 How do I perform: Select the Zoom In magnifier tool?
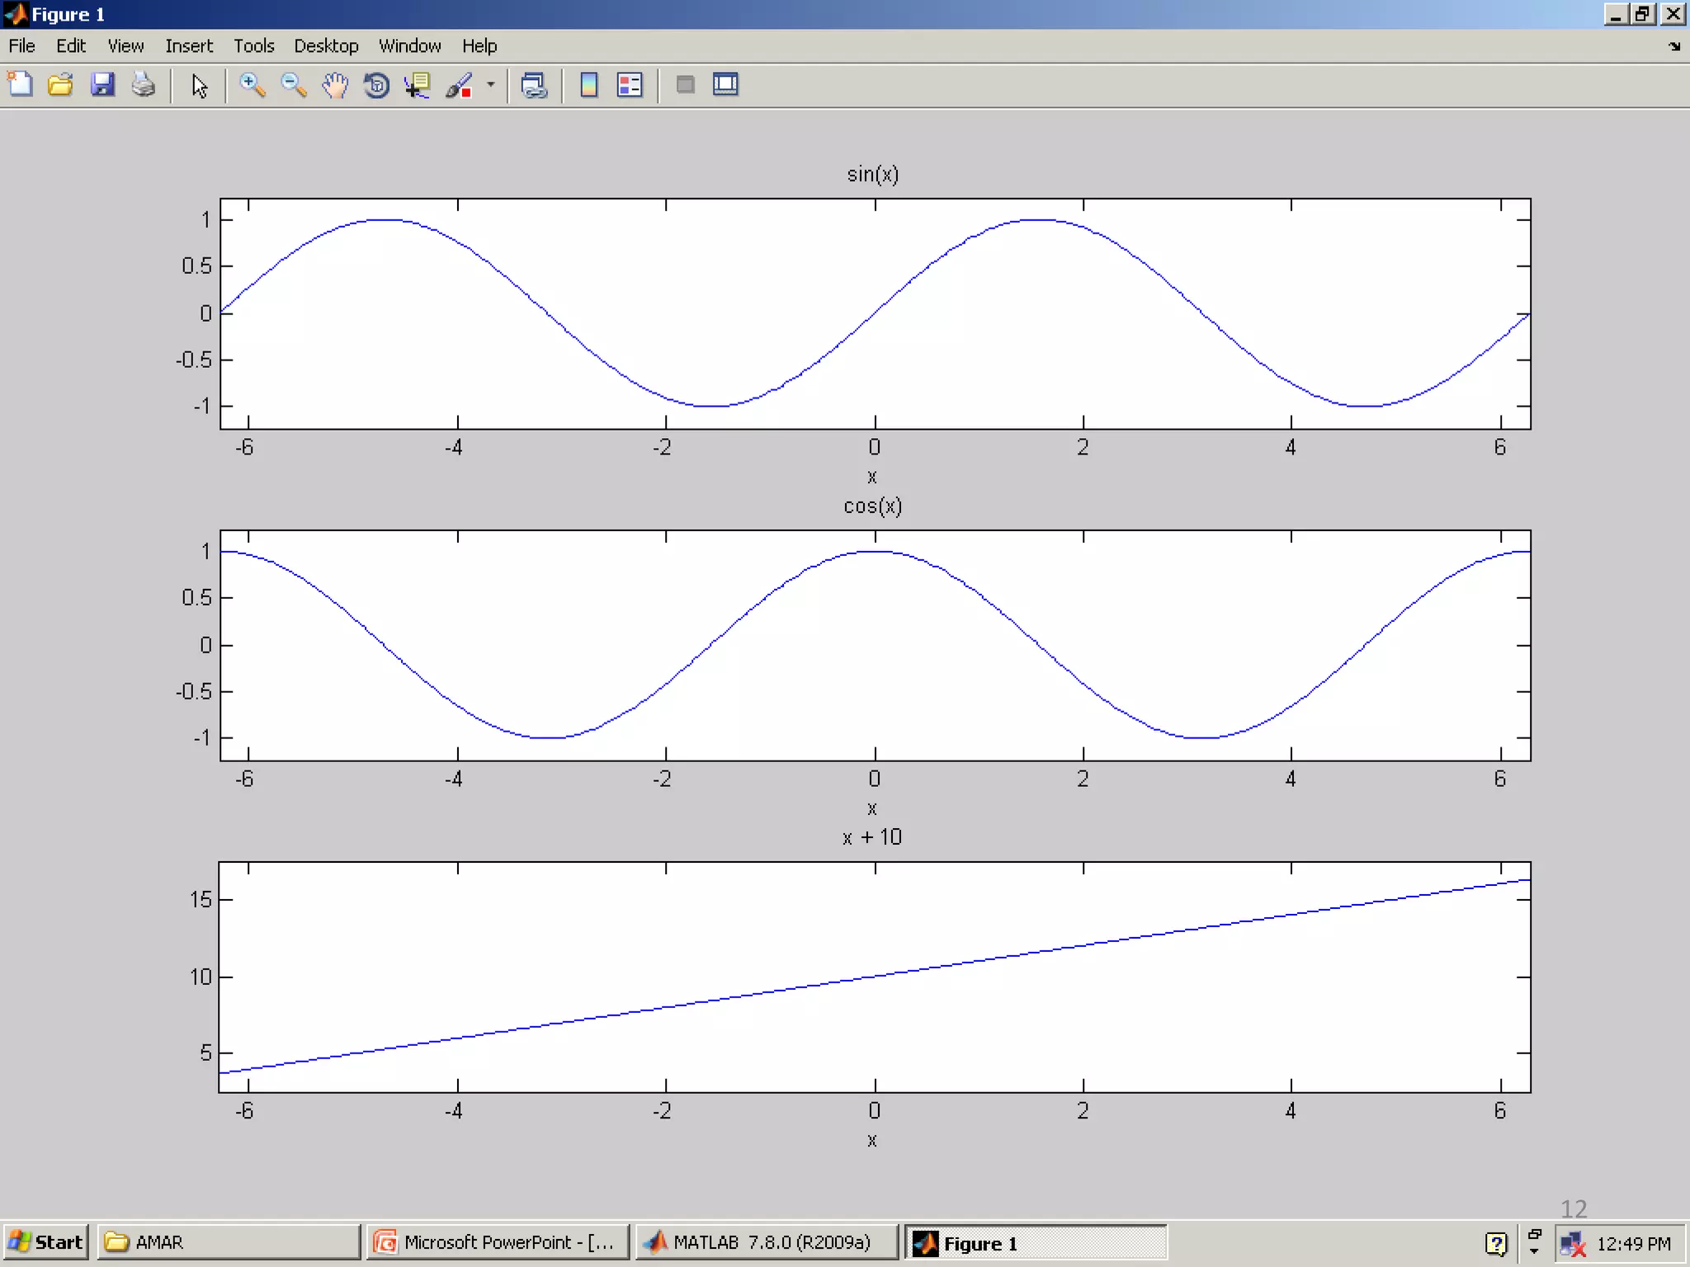coord(252,85)
